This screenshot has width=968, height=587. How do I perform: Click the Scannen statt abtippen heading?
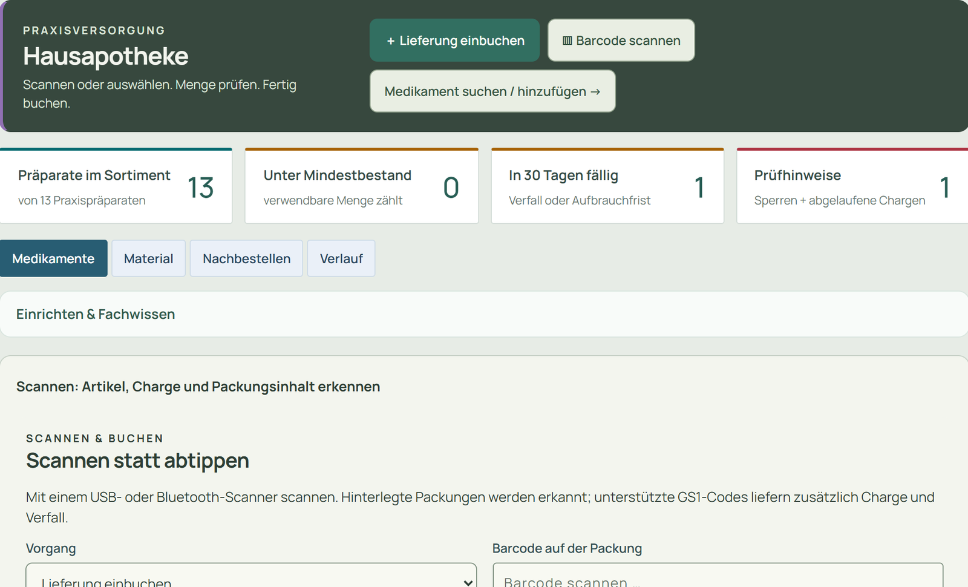pyautogui.click(x=137, y=461)
